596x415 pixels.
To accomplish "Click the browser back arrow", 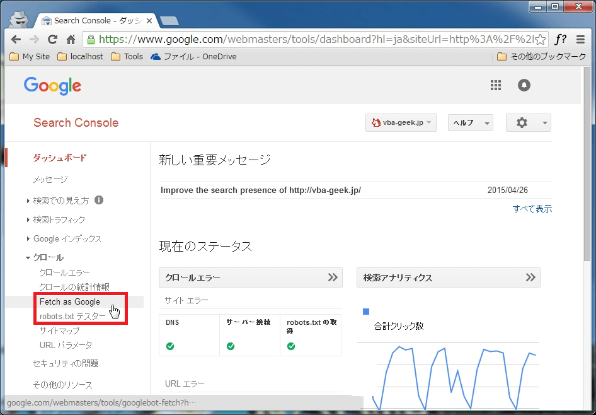I will [15, 38].
